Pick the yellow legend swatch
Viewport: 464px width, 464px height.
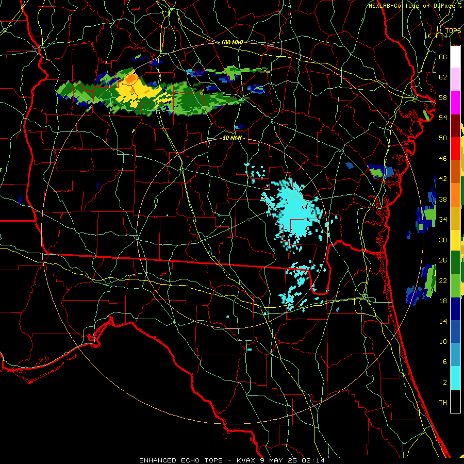(x=455, y=240)
